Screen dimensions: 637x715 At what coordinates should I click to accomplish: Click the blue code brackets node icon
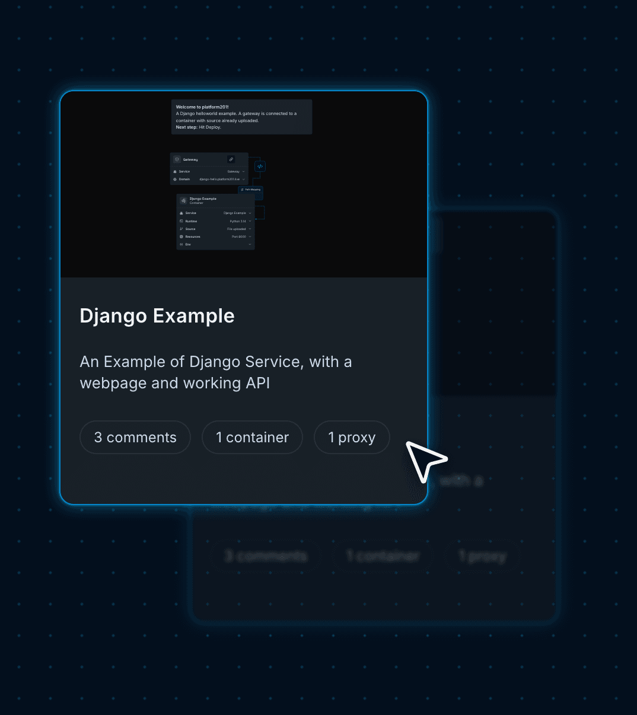260,167
